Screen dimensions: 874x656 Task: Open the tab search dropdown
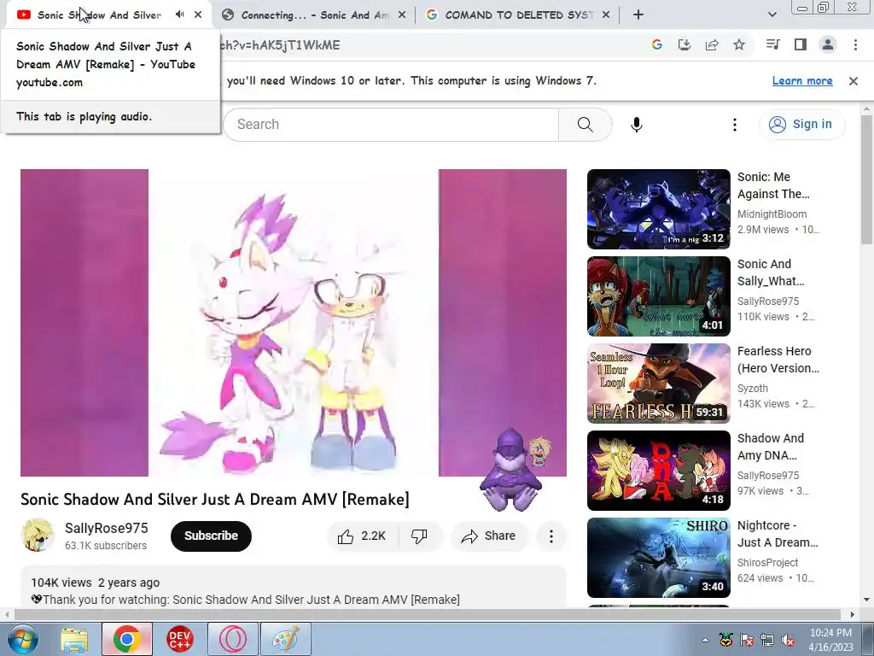click(x=772, y=15)
